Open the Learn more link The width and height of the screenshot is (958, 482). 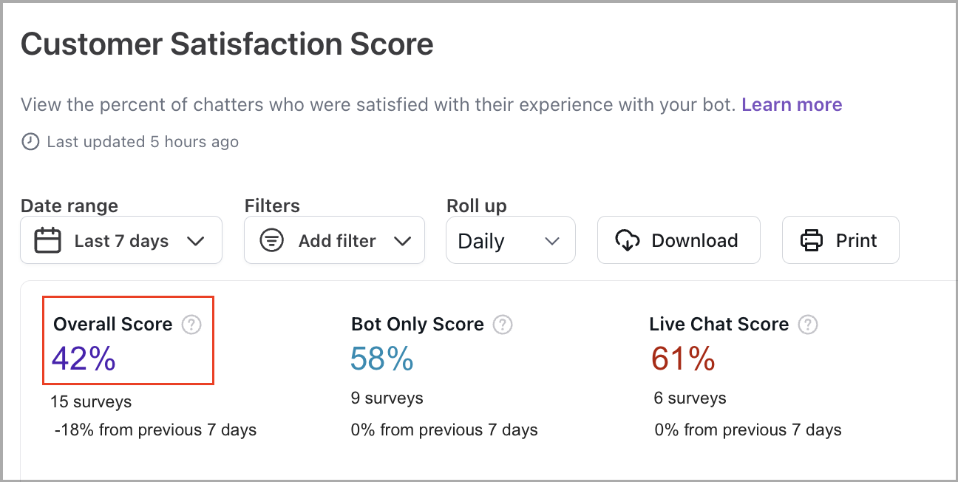tap(792, 105)
